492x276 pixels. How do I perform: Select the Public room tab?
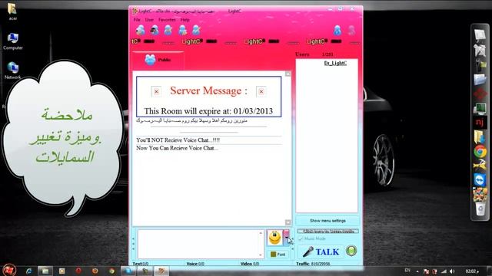coord(158,60)
